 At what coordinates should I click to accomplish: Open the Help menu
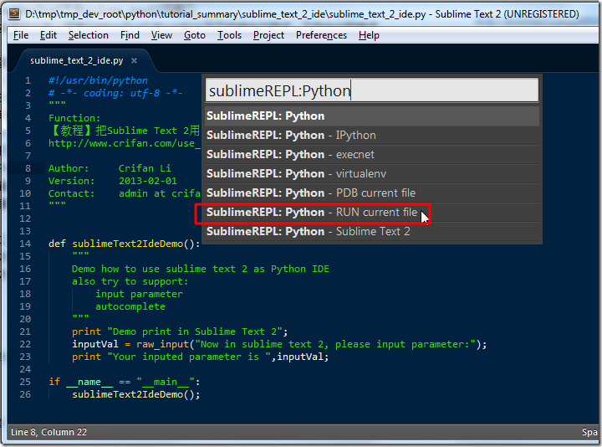369,35
